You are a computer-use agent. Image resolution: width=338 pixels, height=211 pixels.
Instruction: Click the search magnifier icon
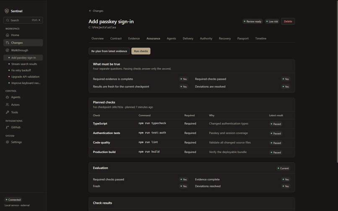[8, 20]
